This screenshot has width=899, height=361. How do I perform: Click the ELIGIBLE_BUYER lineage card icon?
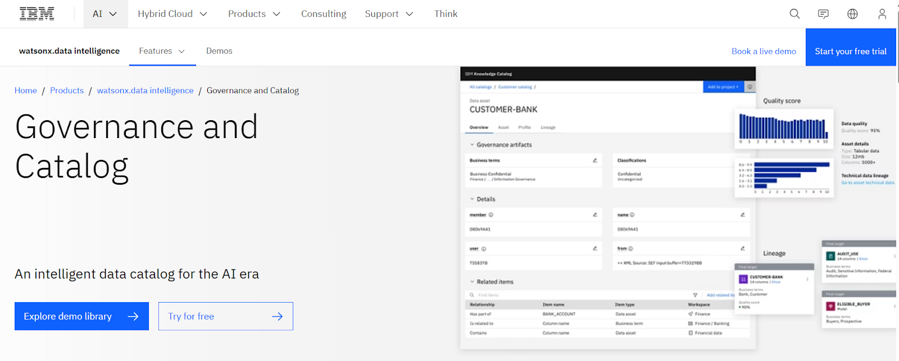[830, 306]
